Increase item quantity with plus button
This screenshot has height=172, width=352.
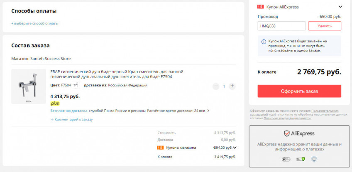coord(232,86)
